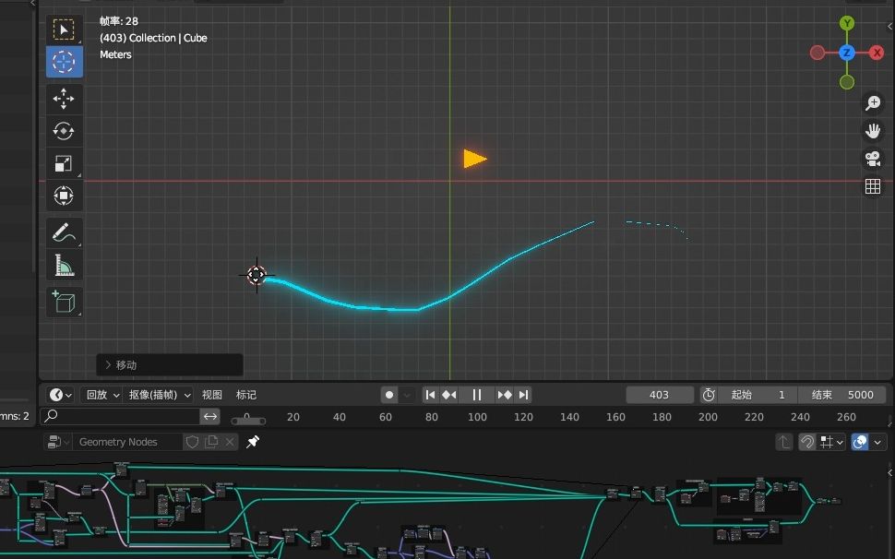Open the 视图 menu in timeline
The width and height of the screenshot is (895, 559).
pyautogui.click(x=210, y=395)
